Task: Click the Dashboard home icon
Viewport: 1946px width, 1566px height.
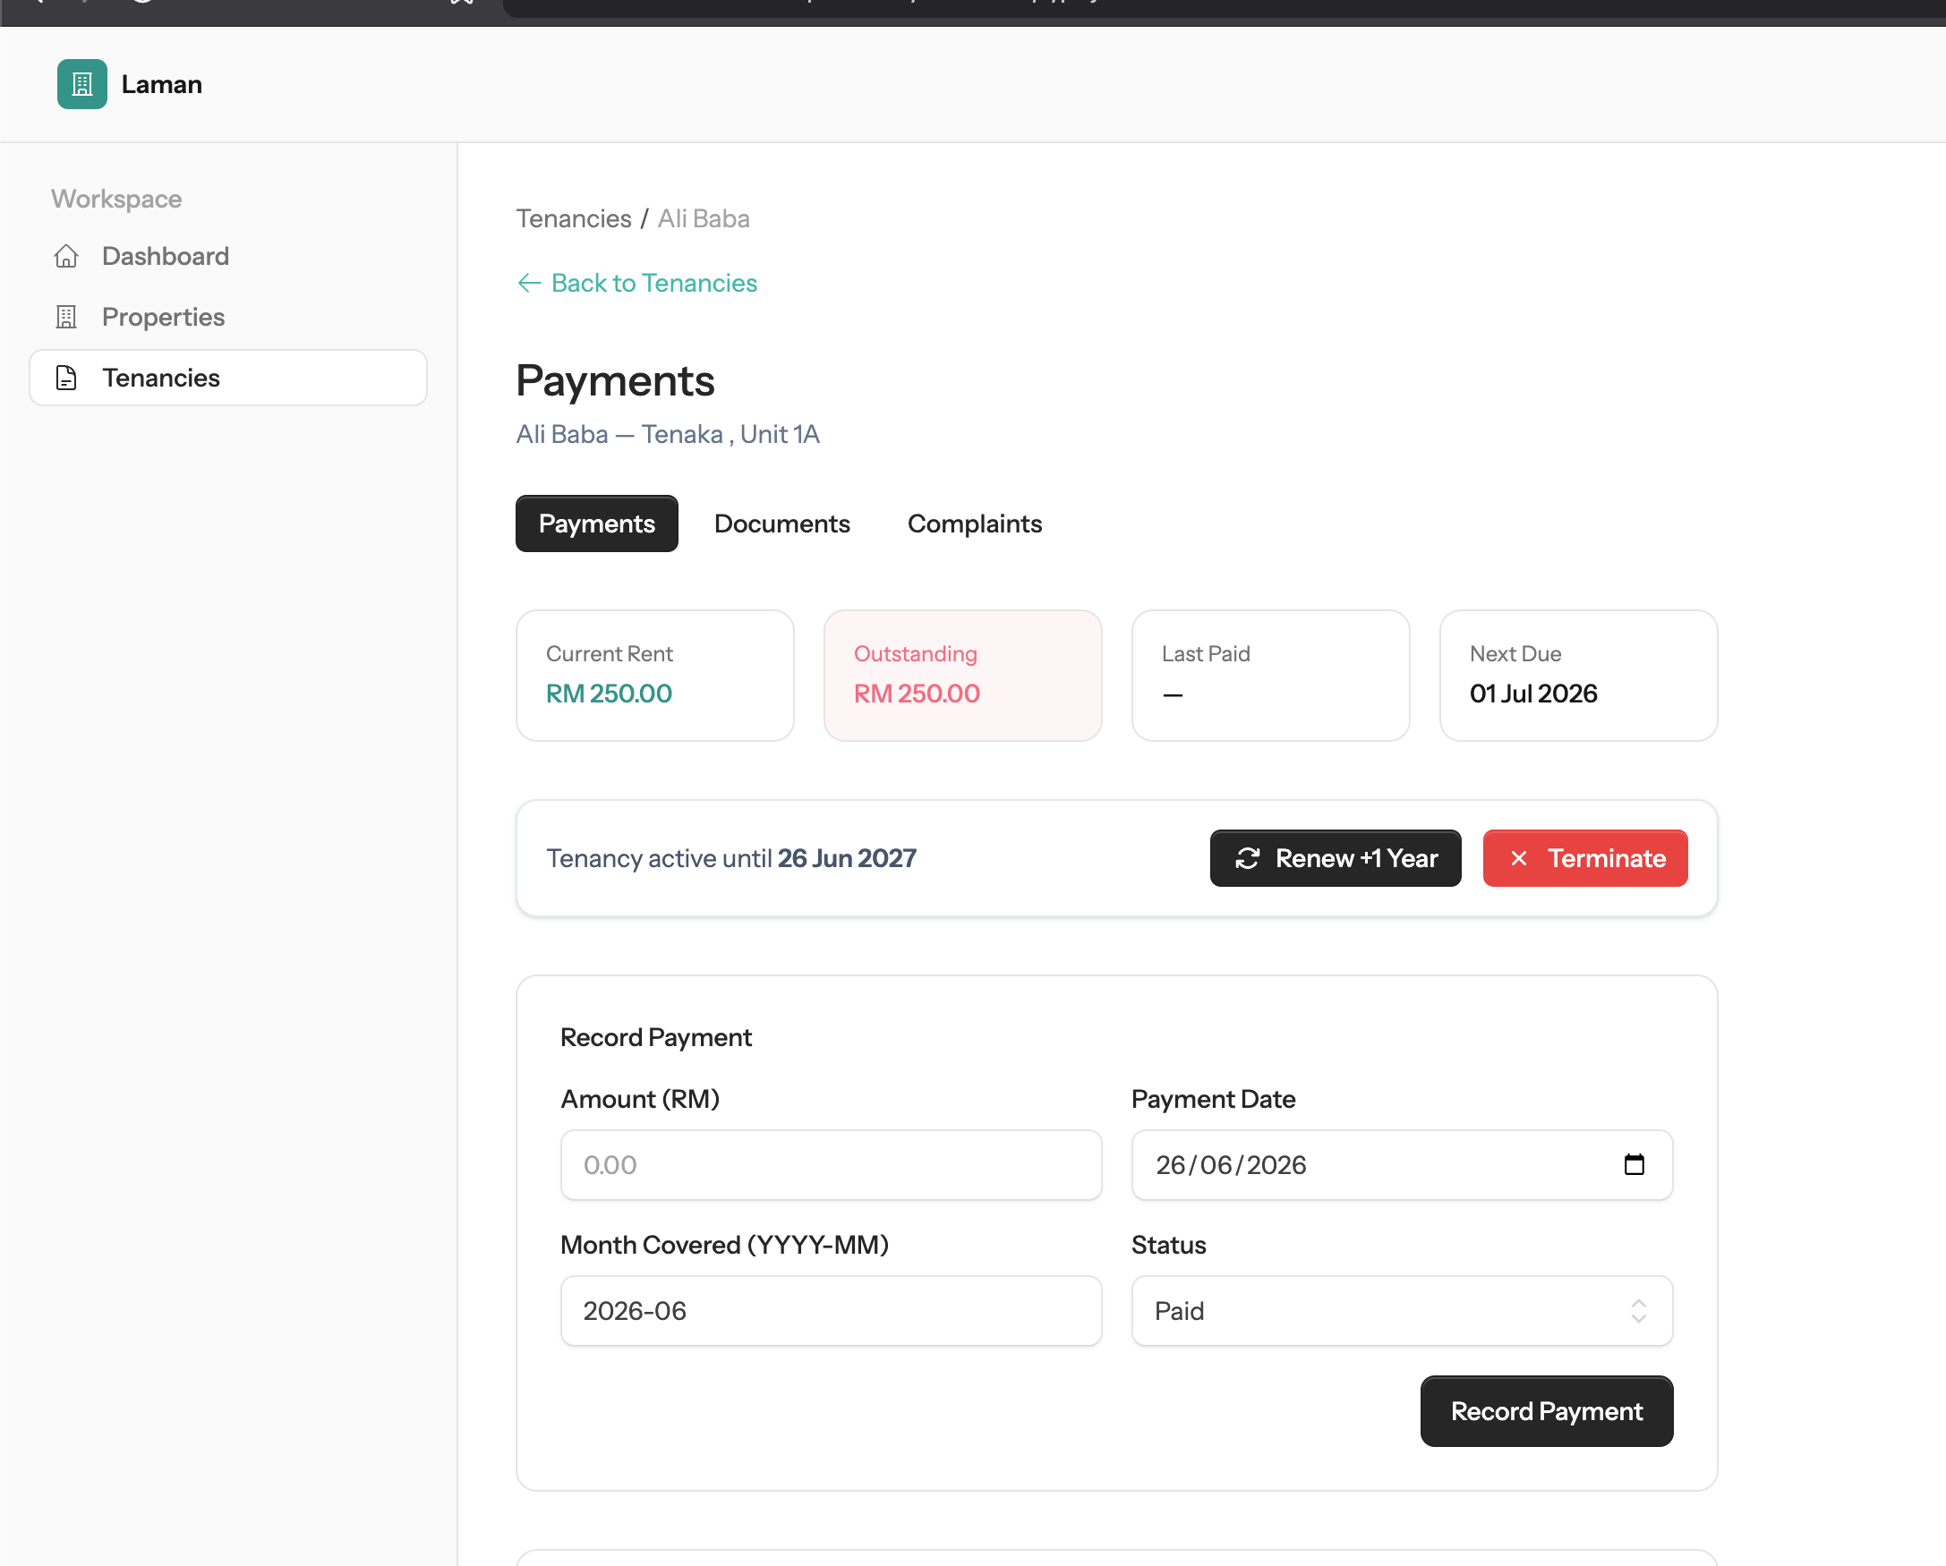Action: [x=66, y=256]
